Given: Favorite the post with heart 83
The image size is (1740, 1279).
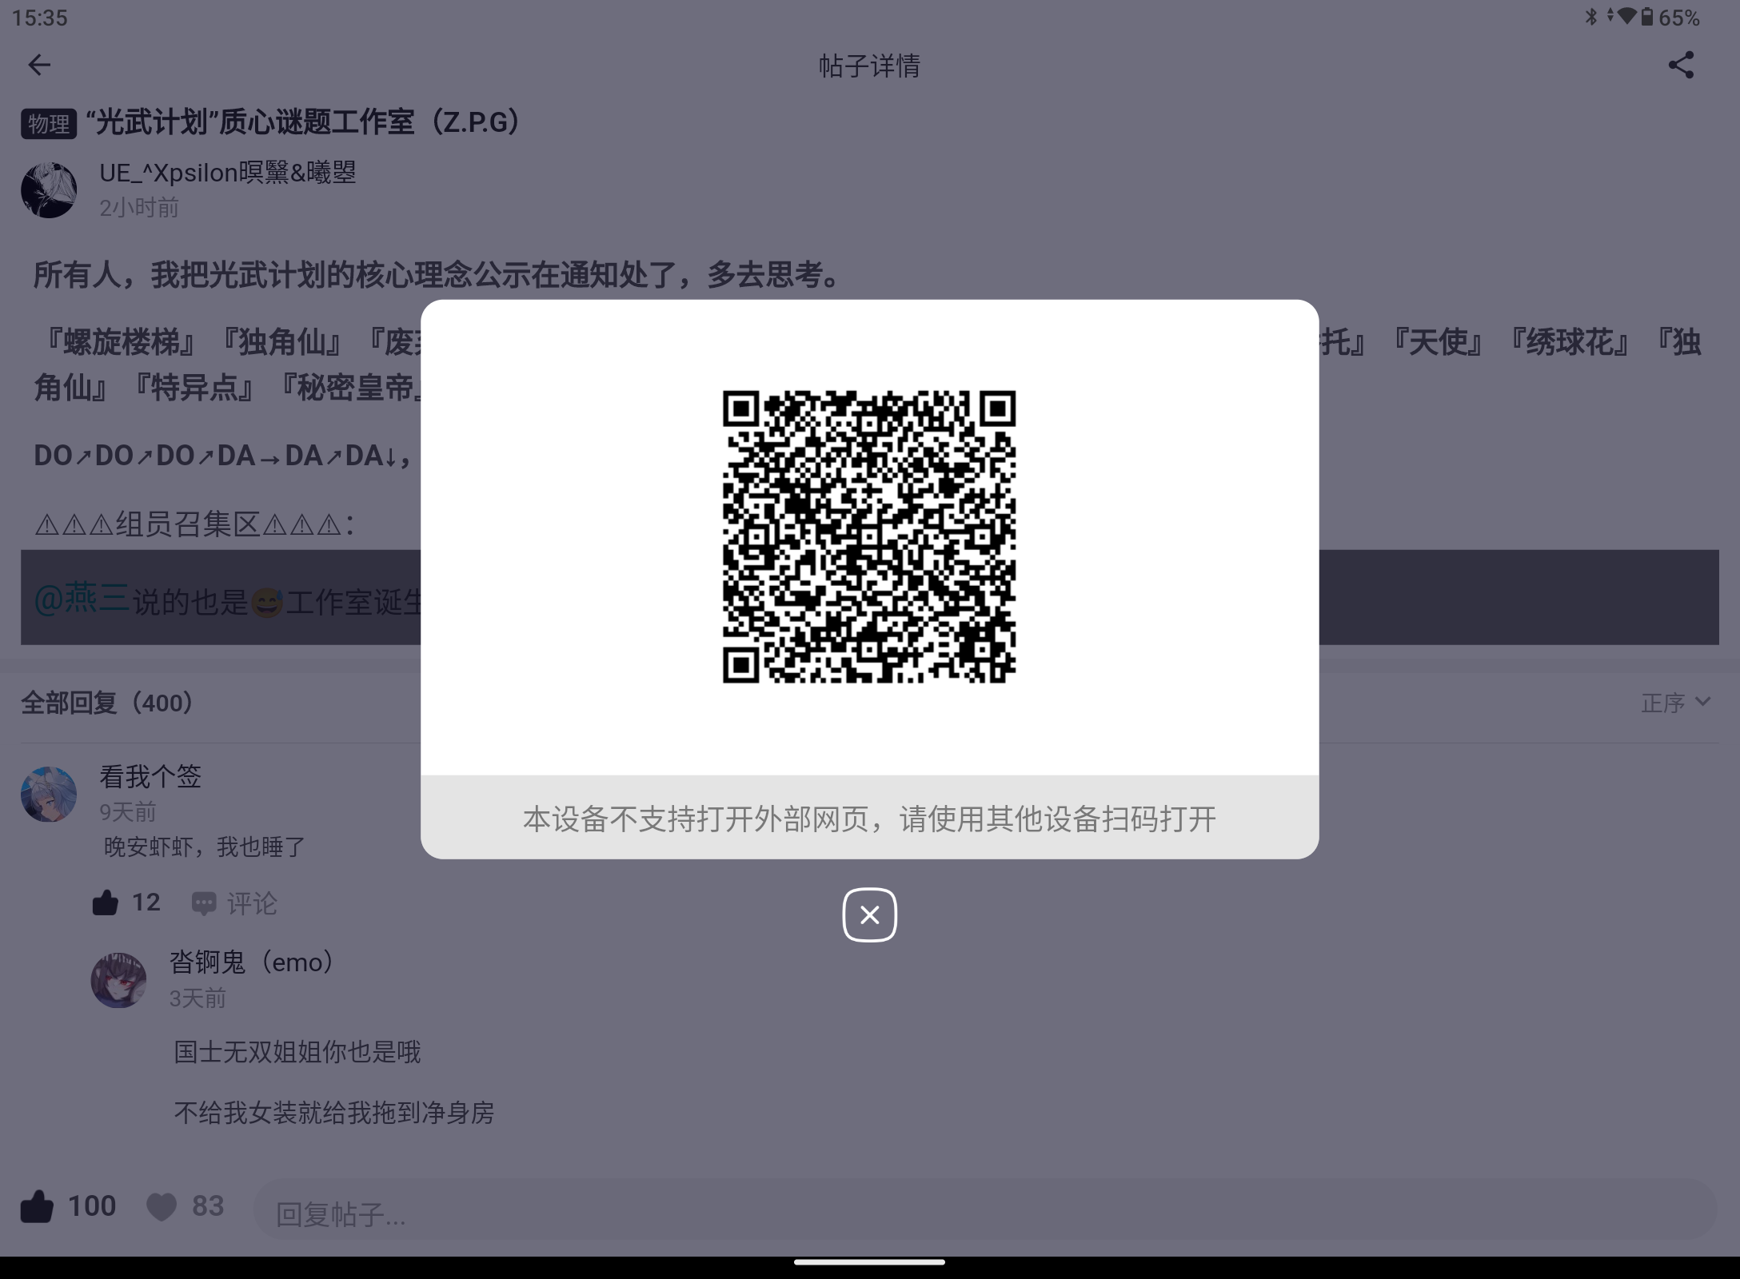Looking at the screenshot, I should 186,1205.
